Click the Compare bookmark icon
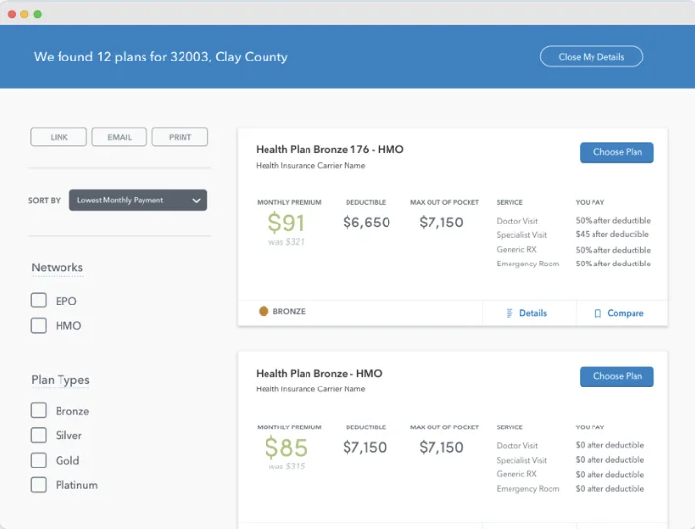Screen dimensions: 695x529 [x=598, y=313]
